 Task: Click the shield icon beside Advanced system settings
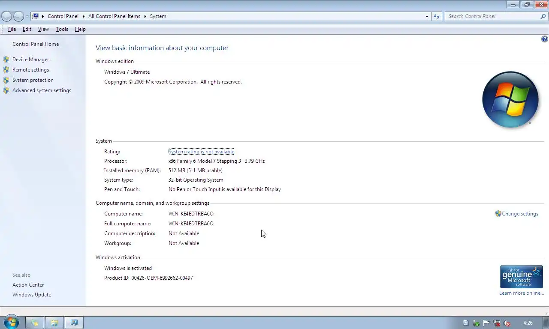(x=6, y=90)
